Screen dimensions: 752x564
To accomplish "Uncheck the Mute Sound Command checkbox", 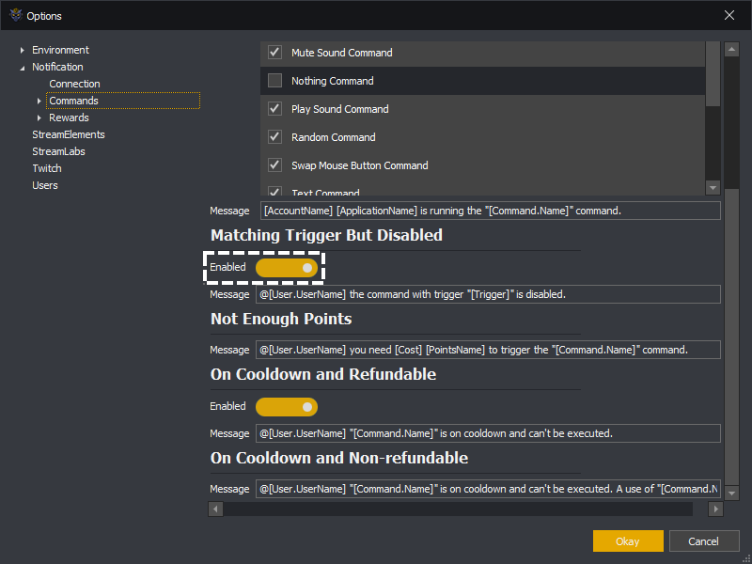I will pyautogui.click(x=274, y=53).
